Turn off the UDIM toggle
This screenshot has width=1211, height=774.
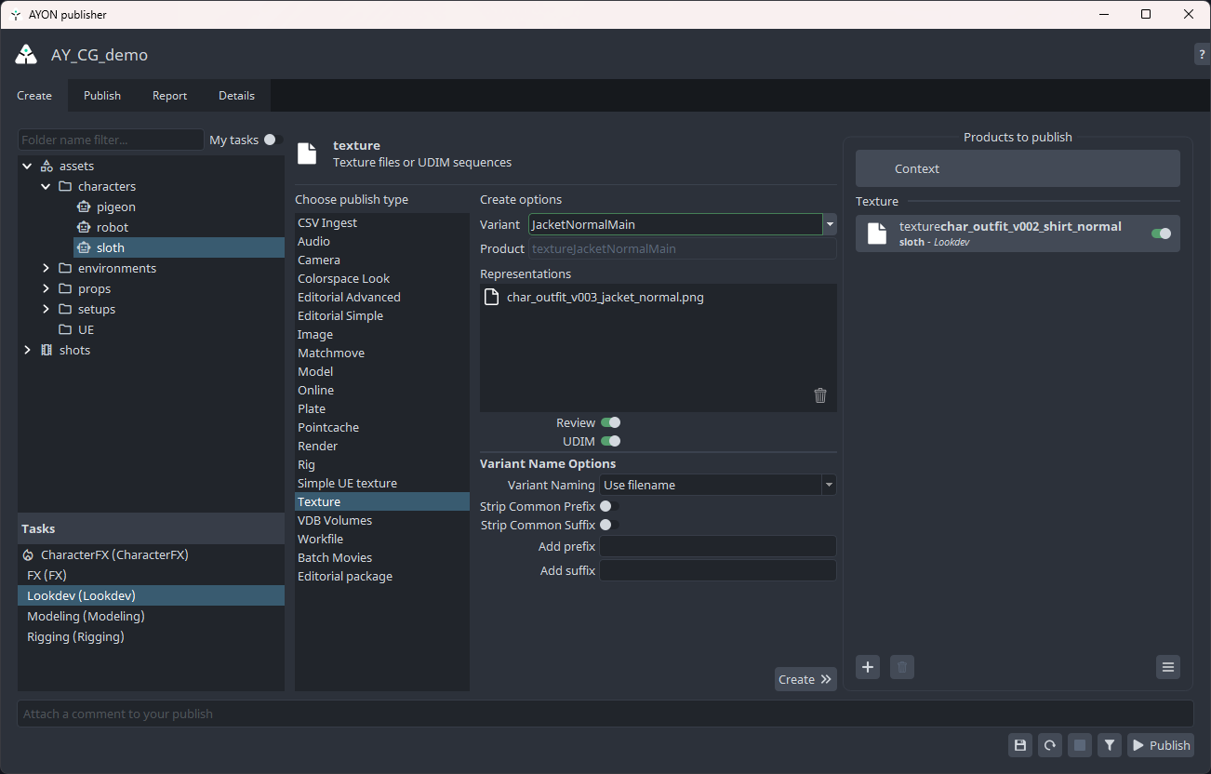pyautogui.click(x=610, y=441)
